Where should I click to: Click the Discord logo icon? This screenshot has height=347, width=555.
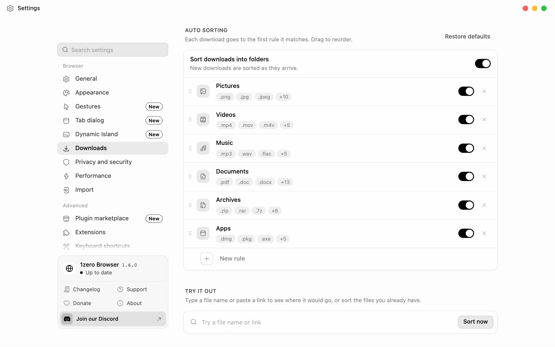[67, 319]
